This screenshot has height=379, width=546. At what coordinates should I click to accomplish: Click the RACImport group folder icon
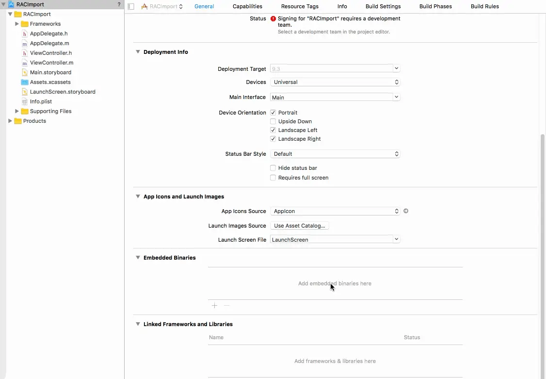click(18, 14)
